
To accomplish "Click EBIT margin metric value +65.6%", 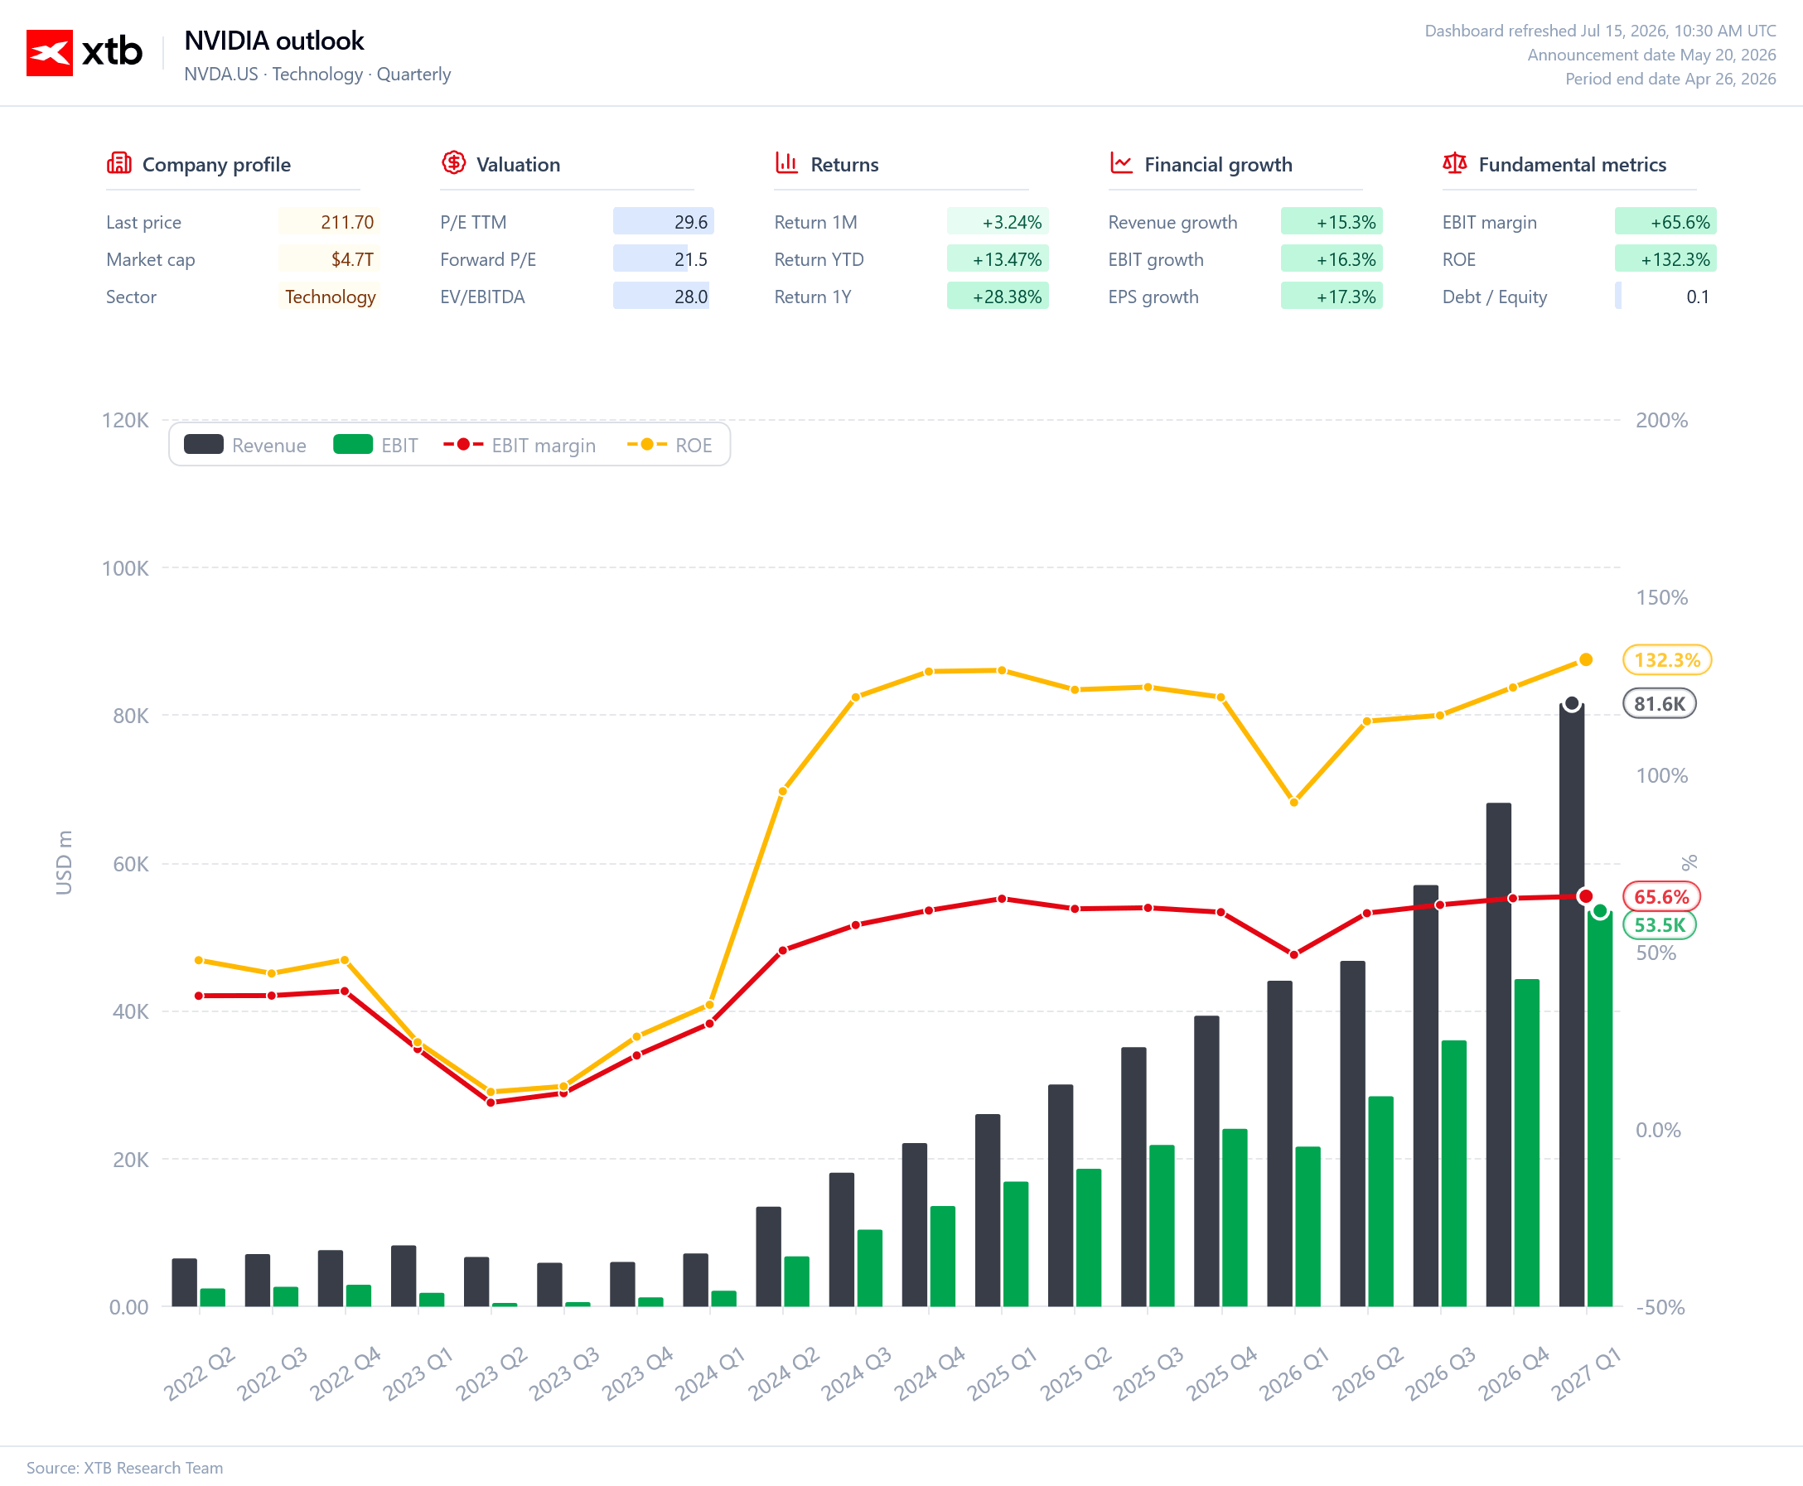I will click(1665, 222).
